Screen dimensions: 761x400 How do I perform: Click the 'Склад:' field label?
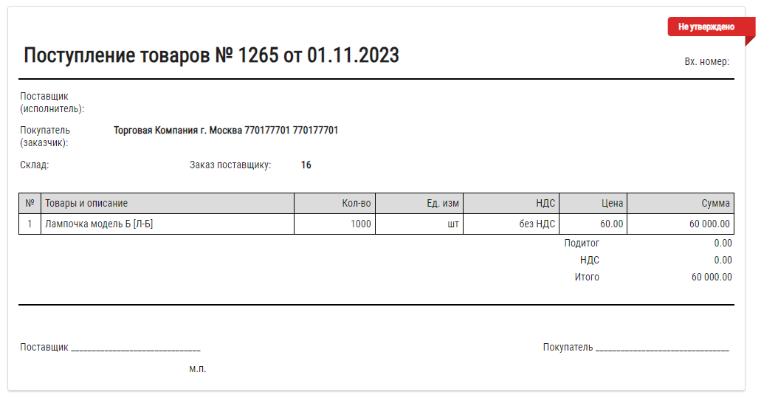(35, 165)
